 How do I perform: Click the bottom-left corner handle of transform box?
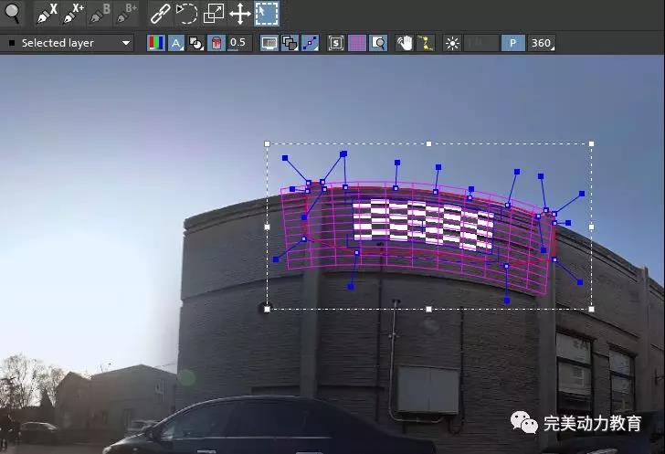[x=267, y=310]
